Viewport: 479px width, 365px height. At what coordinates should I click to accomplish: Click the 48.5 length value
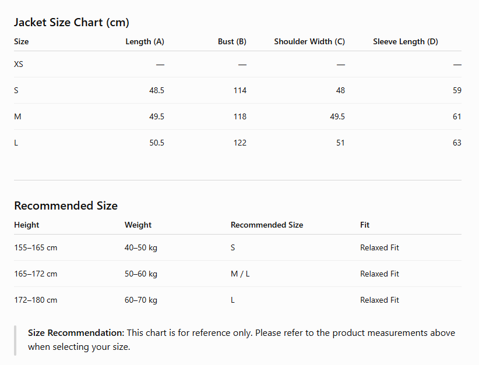(x=156, y=90)
